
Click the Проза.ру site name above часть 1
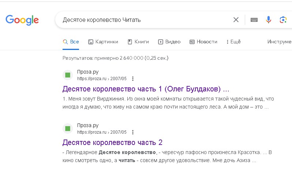[88, 72]
